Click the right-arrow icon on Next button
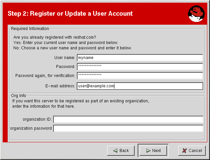 pyautogui.click(x=148, y=151)
